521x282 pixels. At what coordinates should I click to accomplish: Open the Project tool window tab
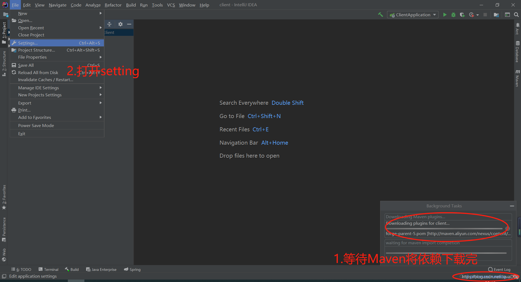tap(4, 33)
